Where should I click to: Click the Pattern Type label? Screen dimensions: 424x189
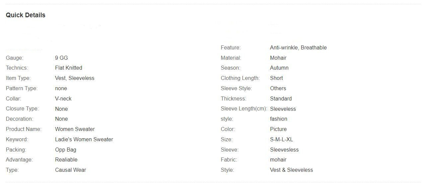(22, 88)
